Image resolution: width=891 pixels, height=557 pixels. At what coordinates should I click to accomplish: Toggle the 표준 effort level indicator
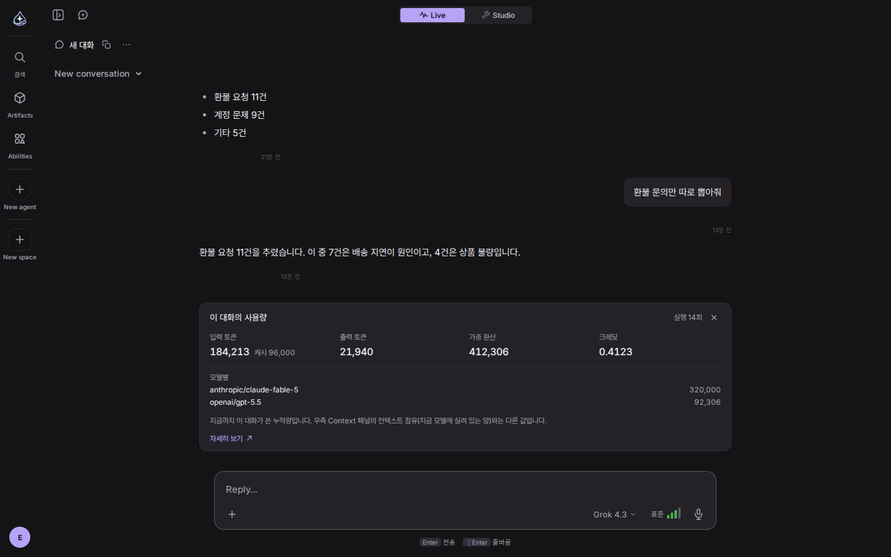666,514
